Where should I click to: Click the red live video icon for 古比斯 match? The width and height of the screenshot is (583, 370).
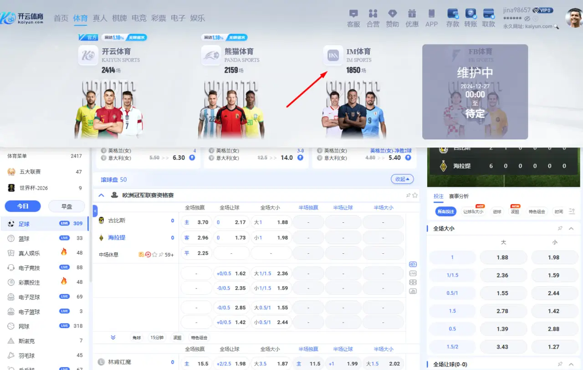[148, 255]
